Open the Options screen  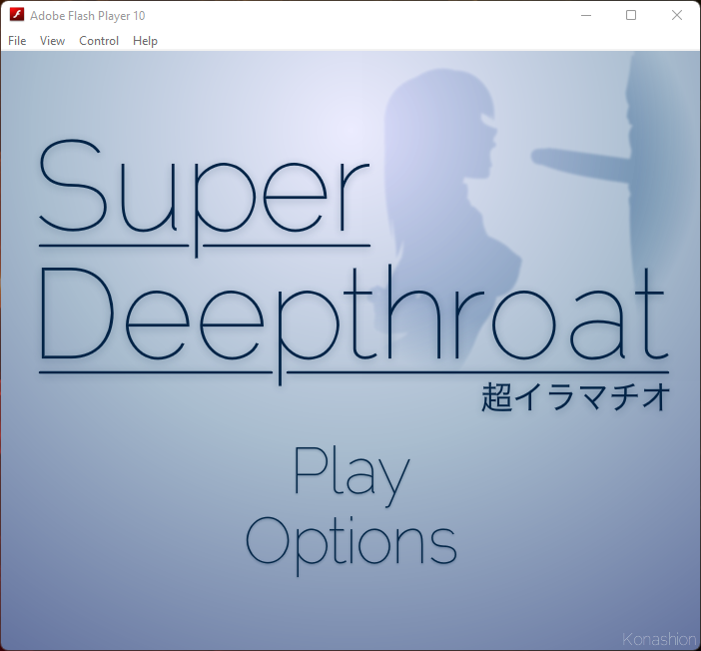[x=350, y=543]
